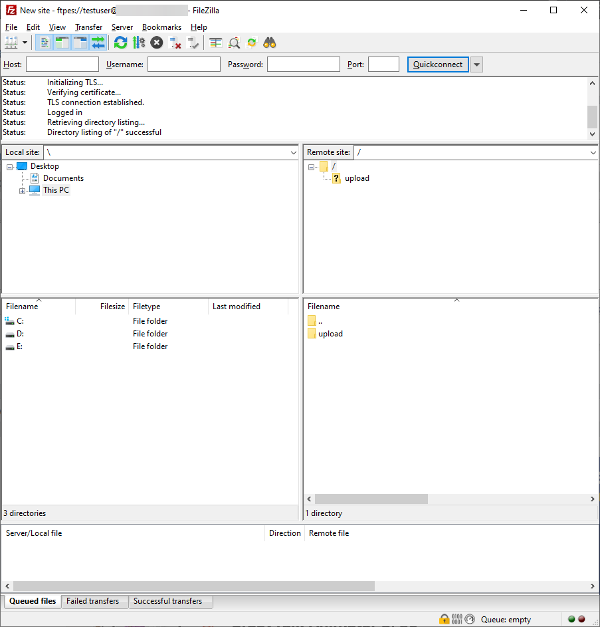This screenshot has height=627, width=600.
Task: Open the Site Manager
Action: click(11, 42)
